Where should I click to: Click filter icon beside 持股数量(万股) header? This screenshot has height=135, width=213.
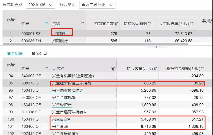point(155,69)
